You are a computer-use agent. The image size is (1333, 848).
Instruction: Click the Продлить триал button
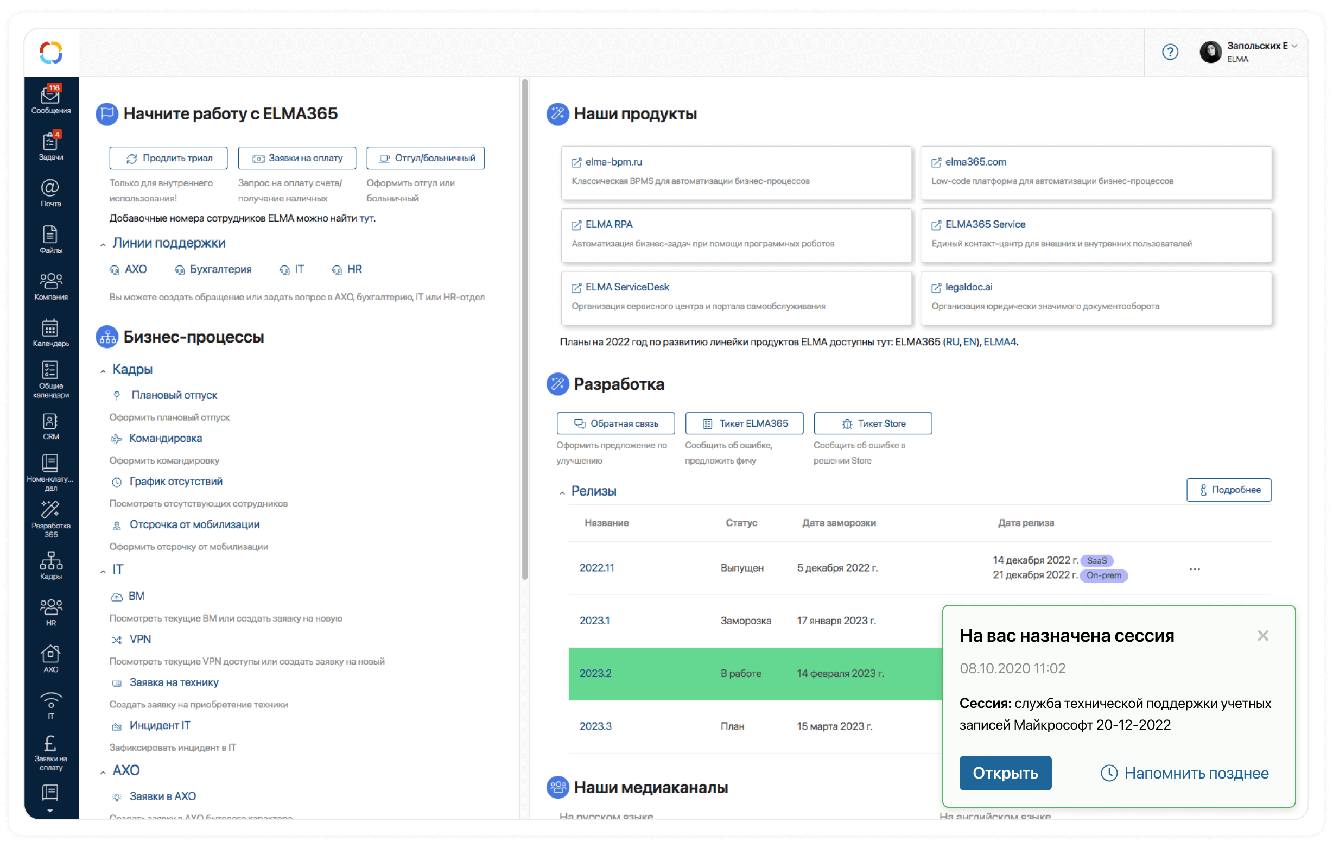(168, 158)
